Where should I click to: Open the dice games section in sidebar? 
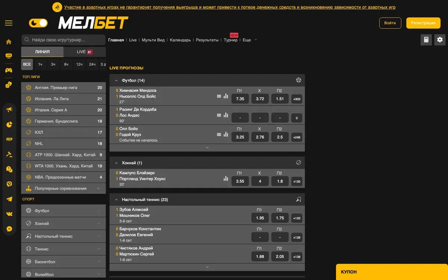coord(9,85)
